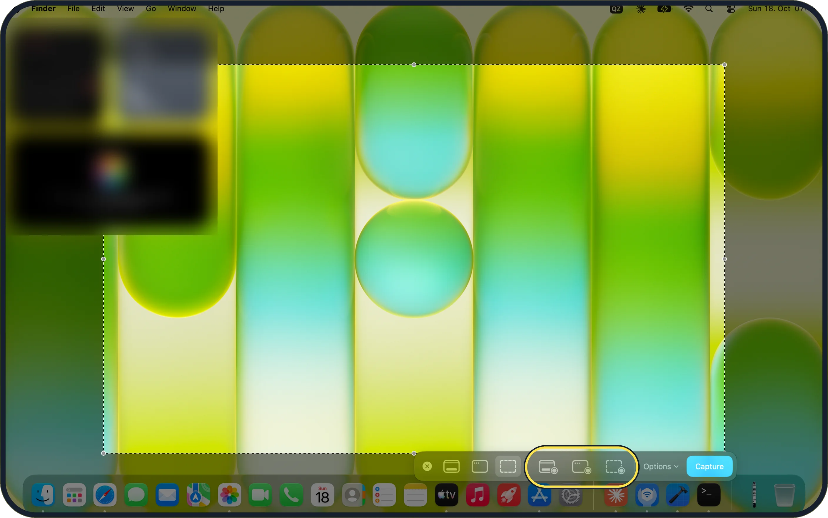Open the Go menu

pyautogui.click(x=151, y=9)
